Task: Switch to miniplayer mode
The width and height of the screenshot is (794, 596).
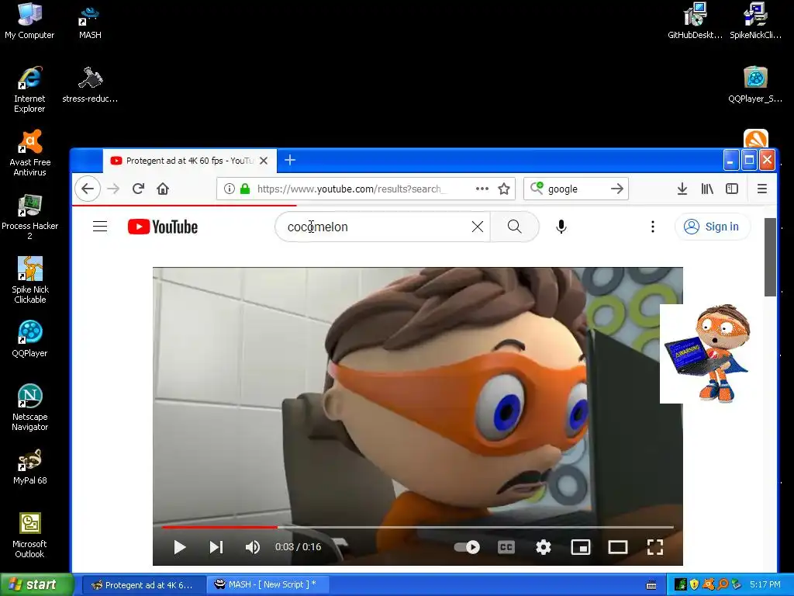Action: 581,547
